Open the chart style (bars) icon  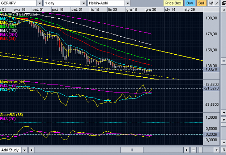pos(211,3)
